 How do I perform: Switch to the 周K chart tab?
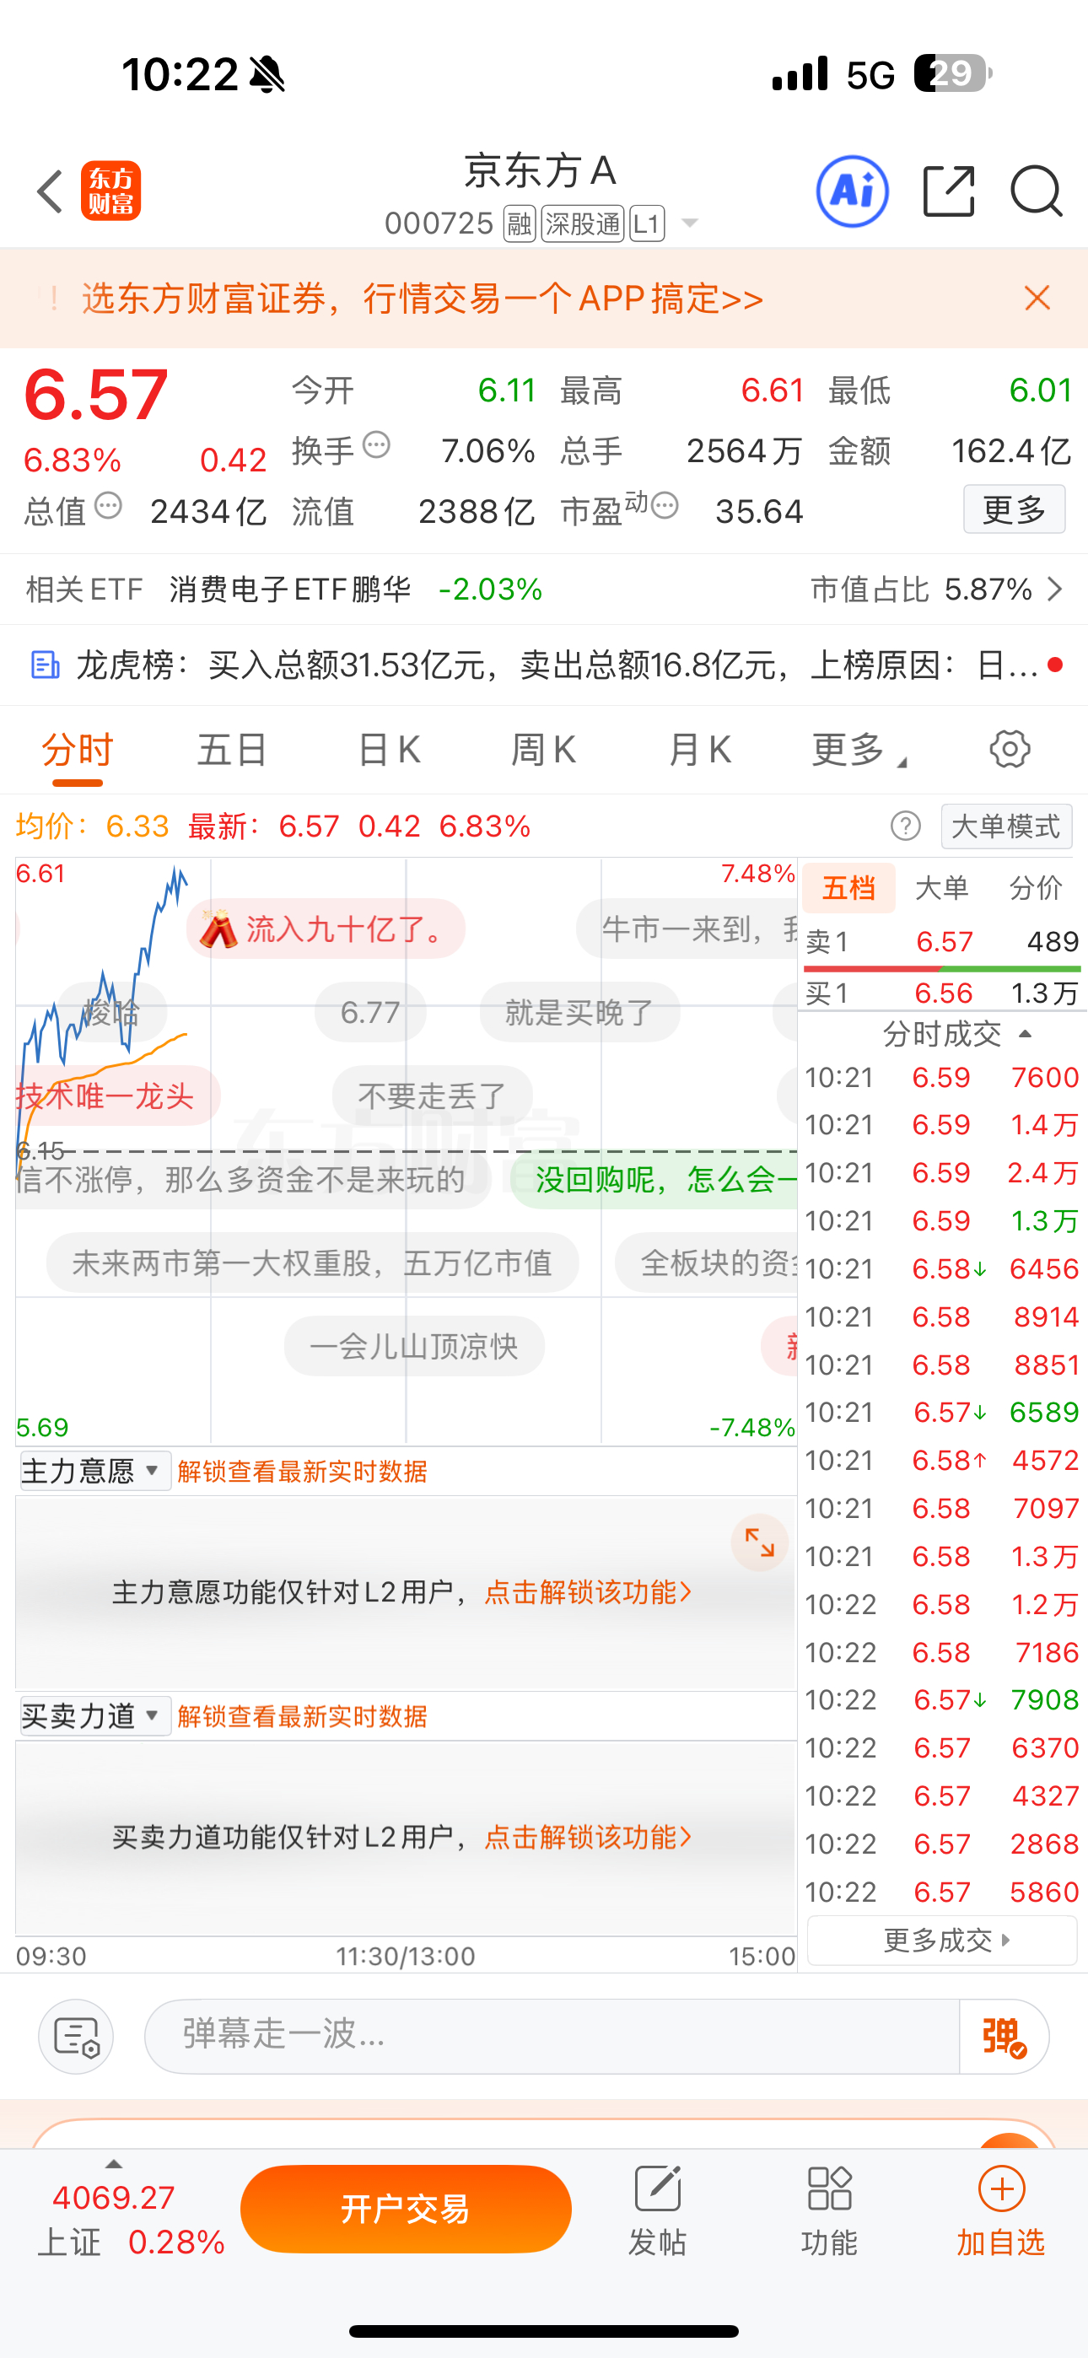pyautogui.click(x=543, y=750)
